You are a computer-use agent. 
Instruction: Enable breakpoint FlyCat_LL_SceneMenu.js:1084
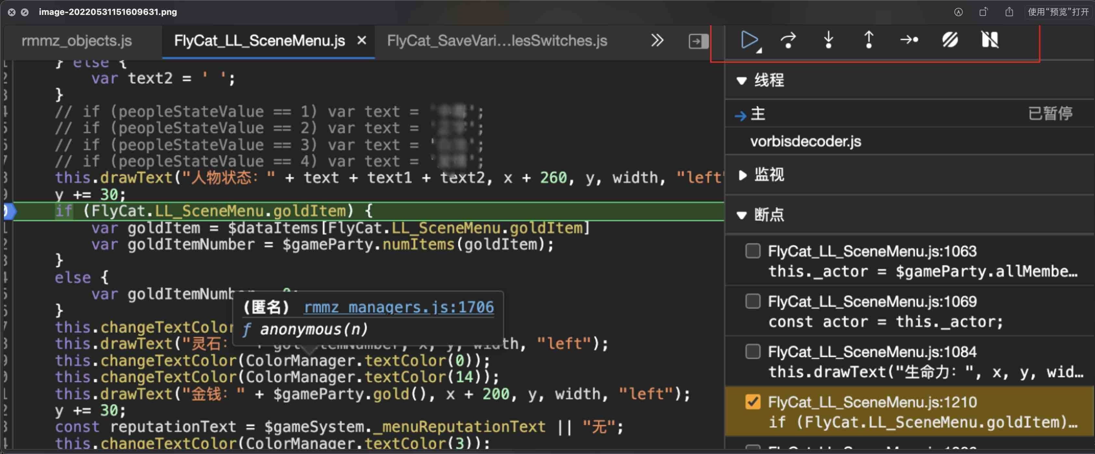pos(752,351)
